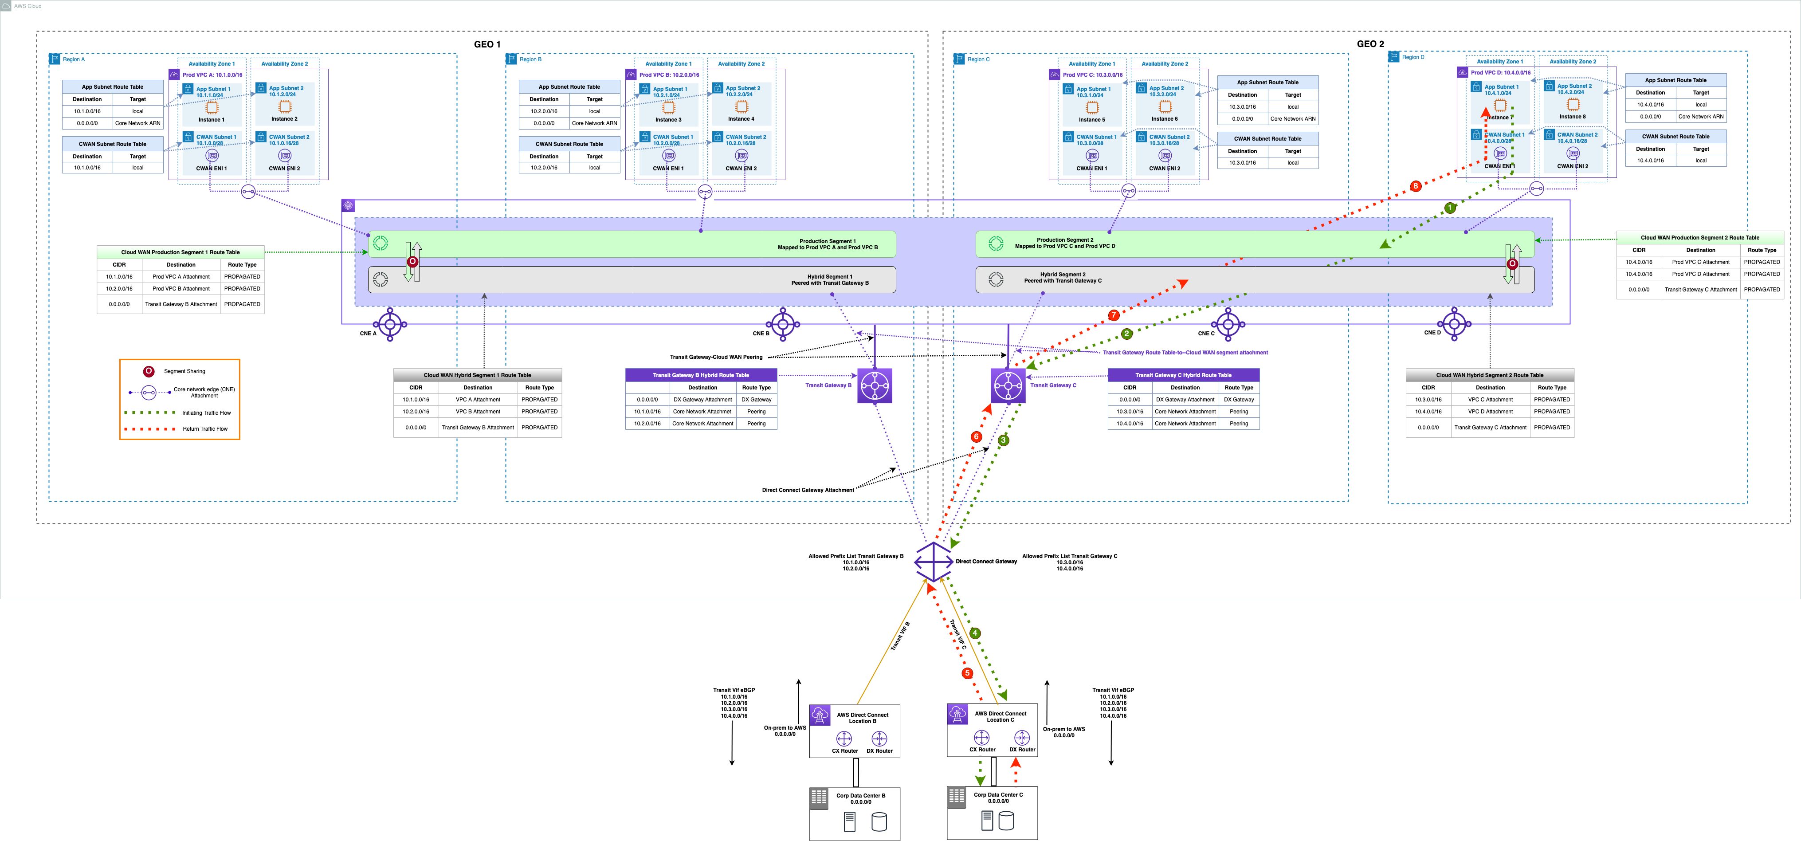Image resolution: width=1801 pixels, height=841 pixels.
Task: Select red step marker number 8
Action: pos(1416,186)
